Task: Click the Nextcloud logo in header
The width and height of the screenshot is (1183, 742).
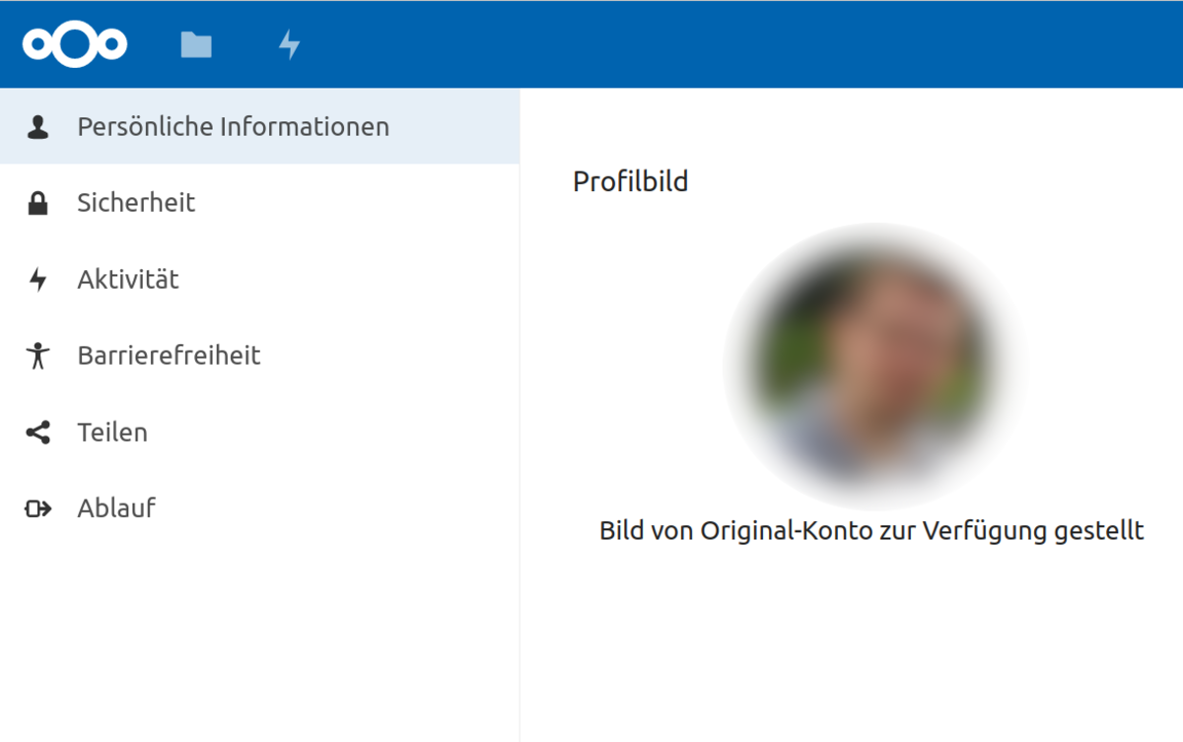Action: pos(75,44)
